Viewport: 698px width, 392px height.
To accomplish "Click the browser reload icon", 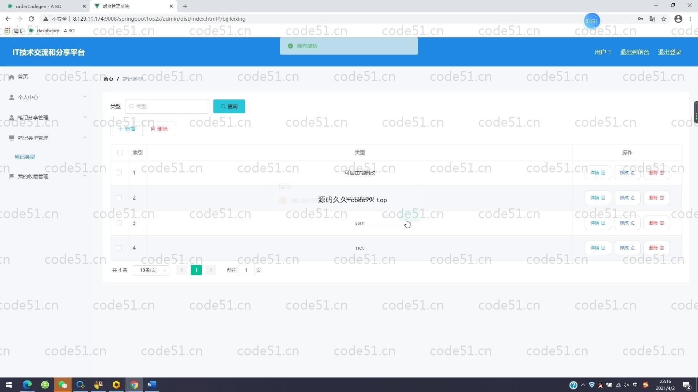I will [31, 19].
